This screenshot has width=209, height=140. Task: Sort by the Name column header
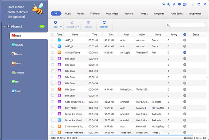(x=75, y=34)
